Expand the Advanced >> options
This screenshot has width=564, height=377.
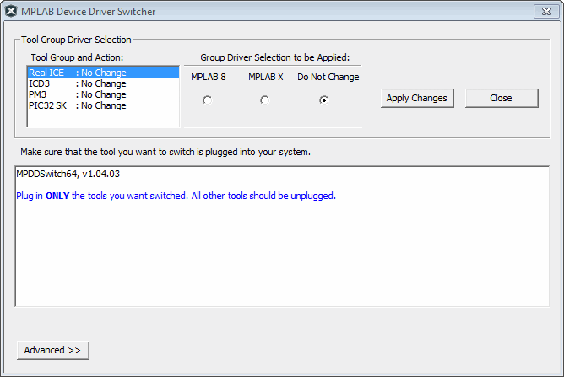click(52, 350)
